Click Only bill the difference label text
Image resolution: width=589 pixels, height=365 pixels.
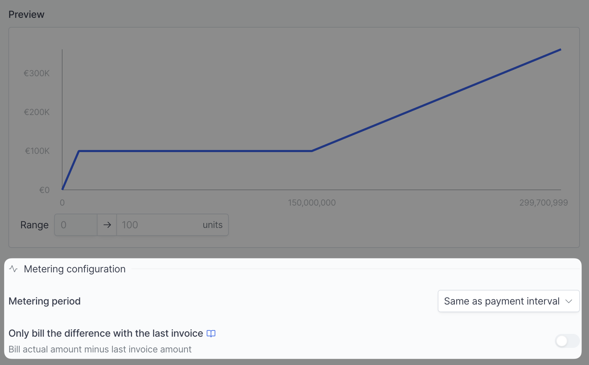[106, 333]
